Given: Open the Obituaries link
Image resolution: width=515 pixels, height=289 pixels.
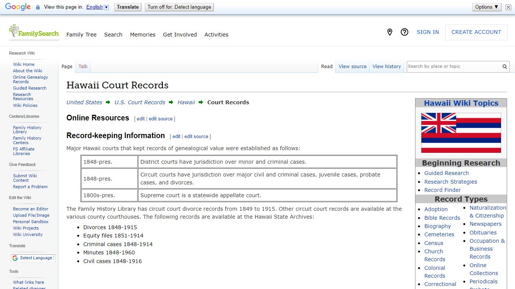Looking at the screenshot, I should [x=483, y=233].
